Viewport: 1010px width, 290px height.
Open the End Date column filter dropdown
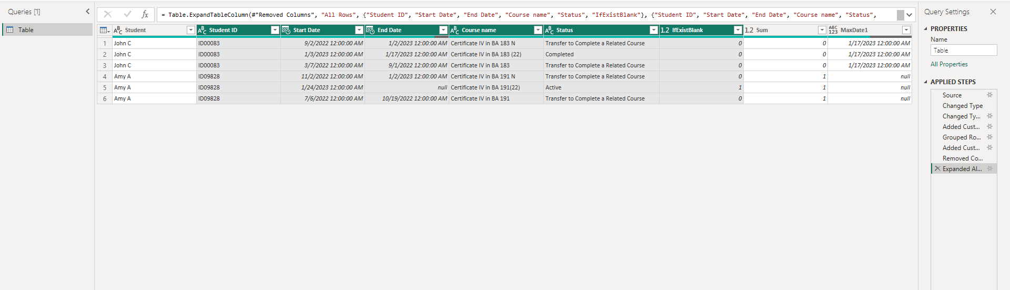[x=443, y=30]
